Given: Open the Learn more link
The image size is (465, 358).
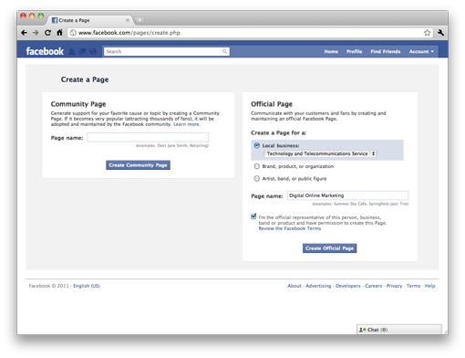Looking at the screenshot, I should [x=187, y=124].
